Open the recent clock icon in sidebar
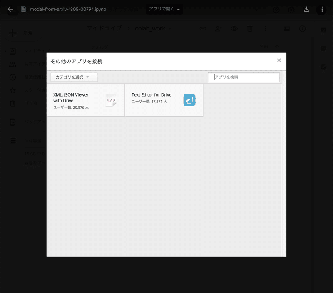The width and height of the screenshot is (333, 293). (13, 77)
